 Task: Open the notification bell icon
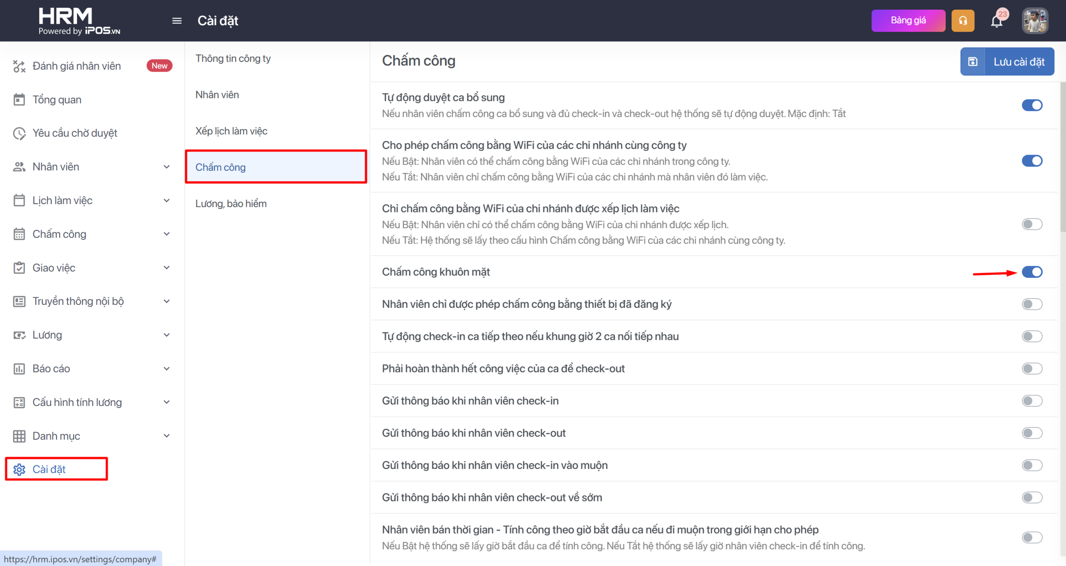click(x=996, y=21)
